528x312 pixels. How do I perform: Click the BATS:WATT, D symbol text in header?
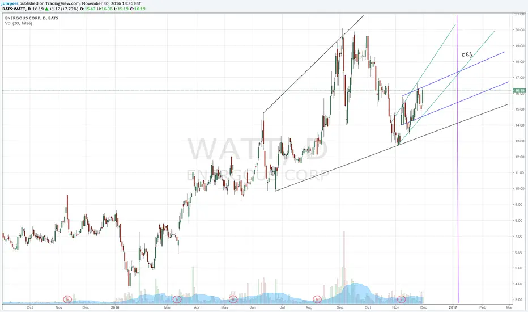pos(16,9)
